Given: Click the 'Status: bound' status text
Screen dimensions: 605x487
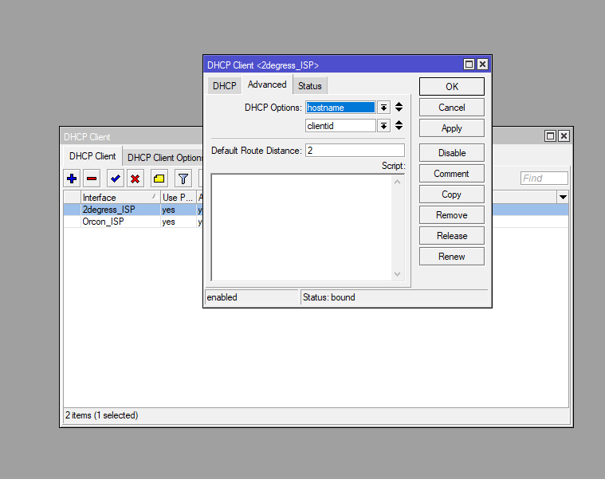Looking at the screenshot, I should pos(328,297).
